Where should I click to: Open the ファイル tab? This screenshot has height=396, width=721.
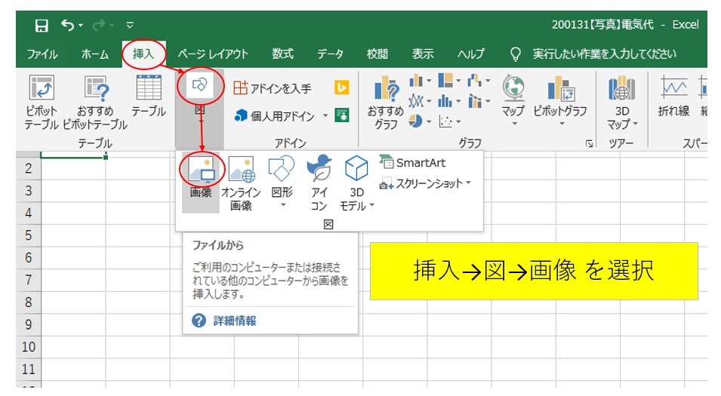click(x=42, y=54)
